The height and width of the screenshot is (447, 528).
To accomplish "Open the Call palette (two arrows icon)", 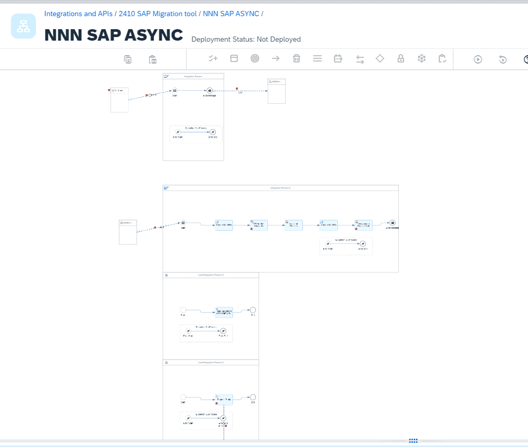I will 360,59.
